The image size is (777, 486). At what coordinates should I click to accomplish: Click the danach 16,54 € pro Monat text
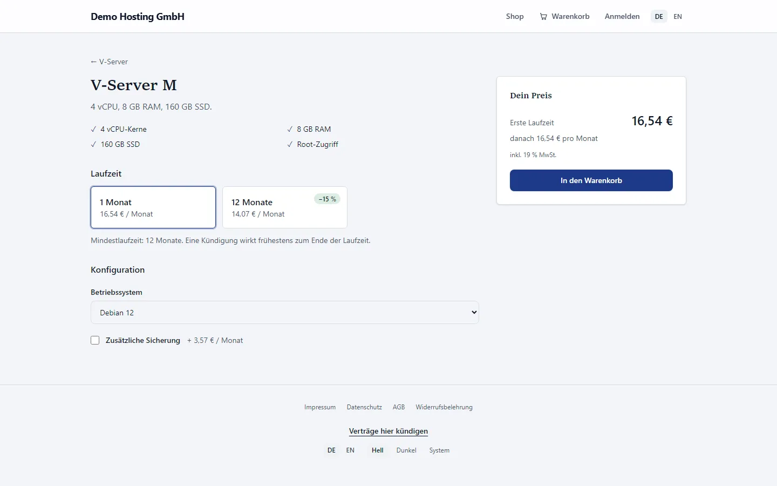554,138
